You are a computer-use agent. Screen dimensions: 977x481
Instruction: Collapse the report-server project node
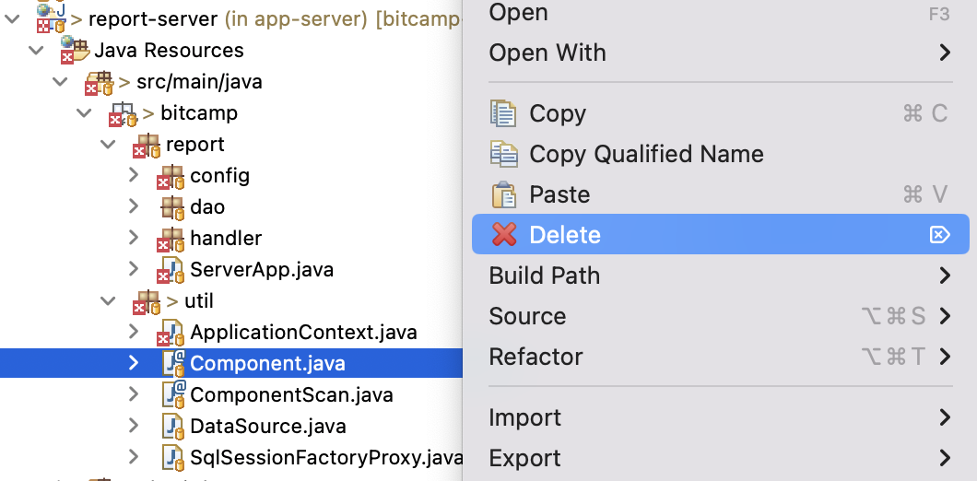pos(12,18)
